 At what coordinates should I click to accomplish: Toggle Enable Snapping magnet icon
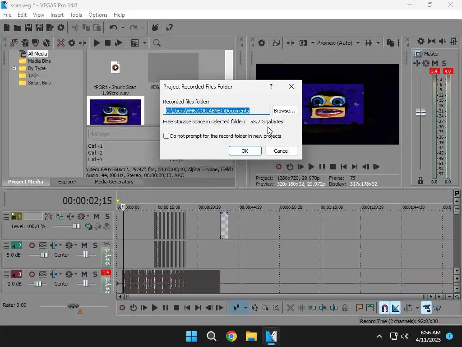384,308
